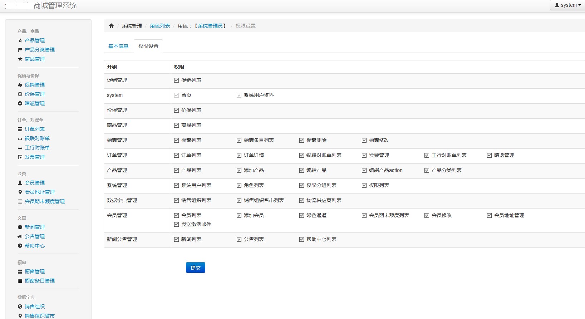Toggle 物流供应商列表 checkbox
The width and height of the screenshot is (585, 319).
pos(301,201)
